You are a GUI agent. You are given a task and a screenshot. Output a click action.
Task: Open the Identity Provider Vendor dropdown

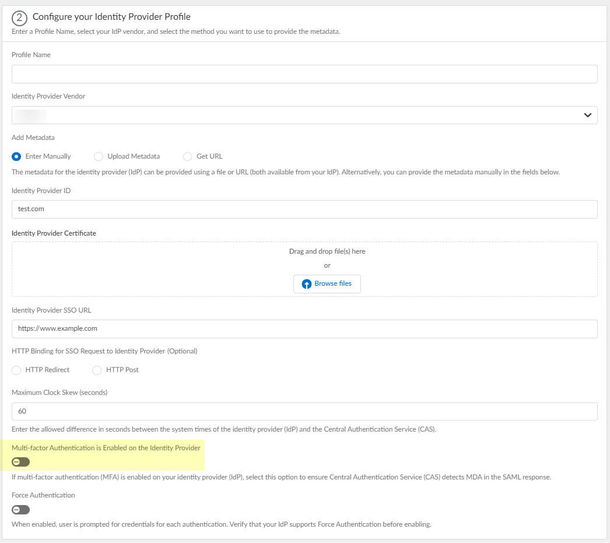pyautogui.click(x=304, y=115)
